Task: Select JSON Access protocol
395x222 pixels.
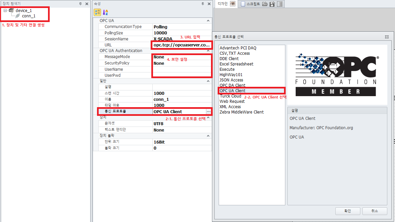Action: click(x=231, y=80)
